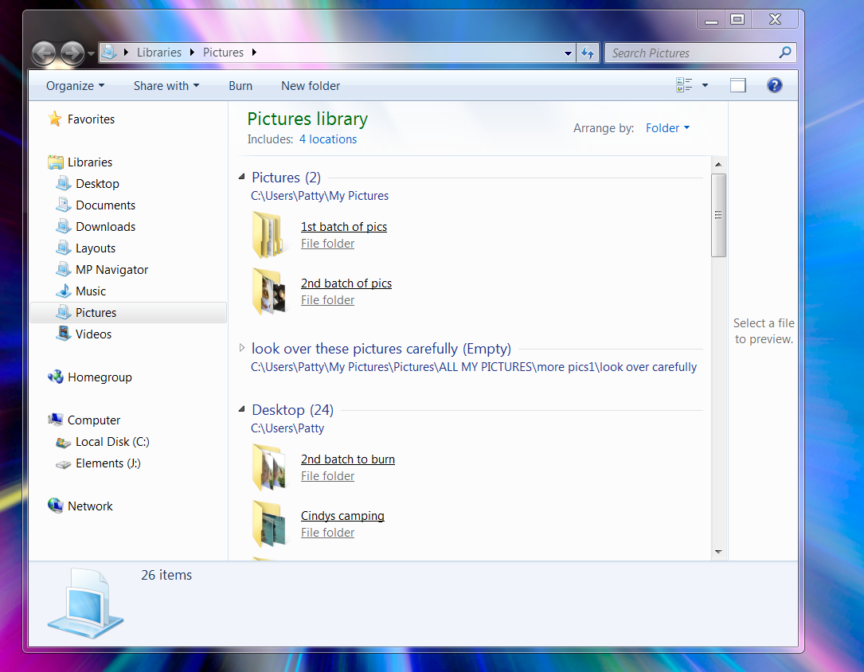
Task: Select Computer in navigation pane
Action: [94, 420]
